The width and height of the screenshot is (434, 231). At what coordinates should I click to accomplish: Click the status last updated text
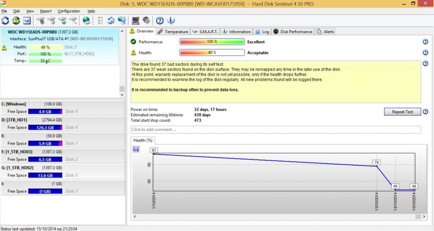[x=39, y=229]
